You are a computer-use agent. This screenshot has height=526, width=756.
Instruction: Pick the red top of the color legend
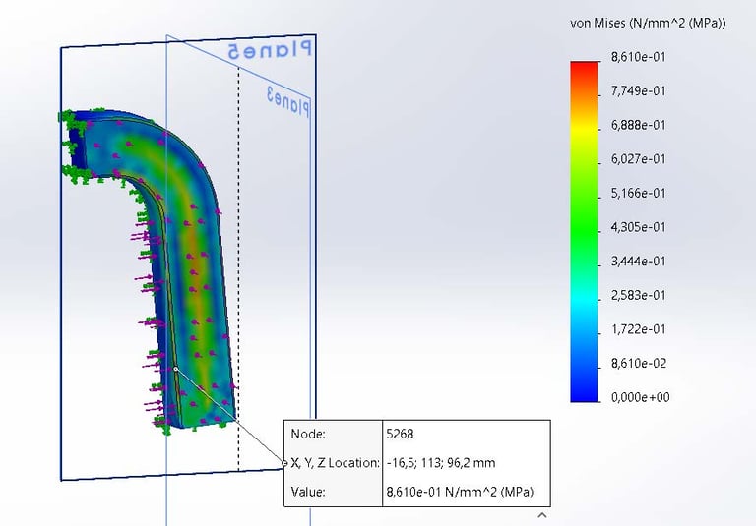pyautogui.click(x=584, y=70)
